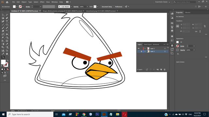The width and height of the screenshot is (209, 117).
Task: Select the Column Graph tool
Action: click(x=3, y=51)
